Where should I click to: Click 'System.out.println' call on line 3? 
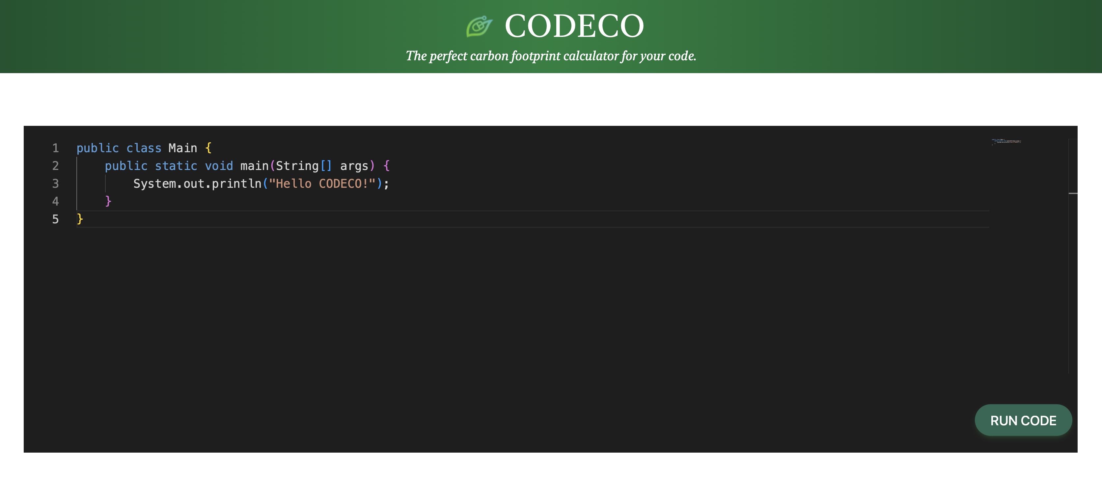tap(197, 183)
